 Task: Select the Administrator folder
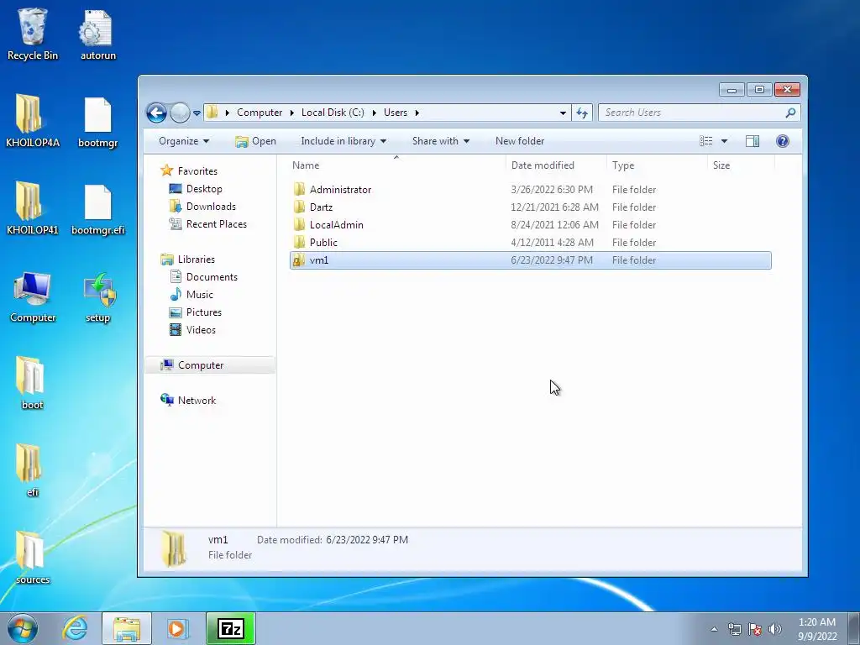531,190
